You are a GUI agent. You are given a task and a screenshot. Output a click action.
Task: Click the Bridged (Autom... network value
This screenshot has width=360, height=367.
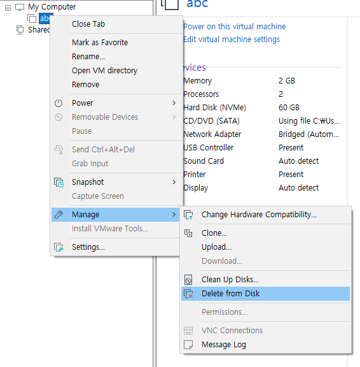tap(308, 134)
